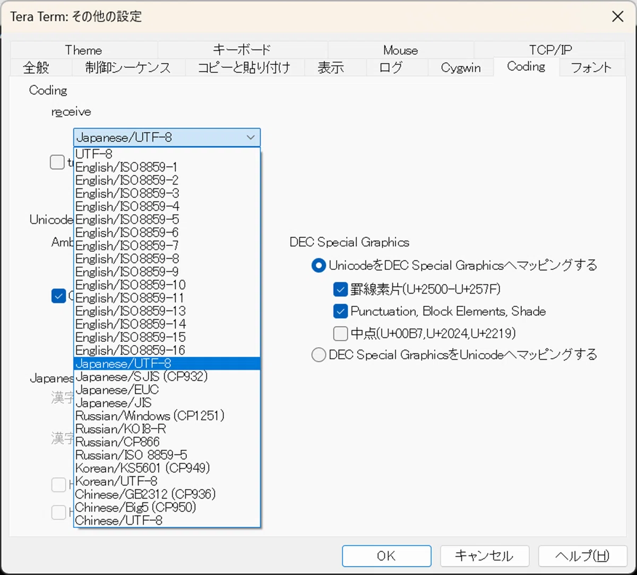Viewport: 637px width, 575px height.
Task: Pick English/ISO8859-9 option
Action: click(x=167, y=272)
